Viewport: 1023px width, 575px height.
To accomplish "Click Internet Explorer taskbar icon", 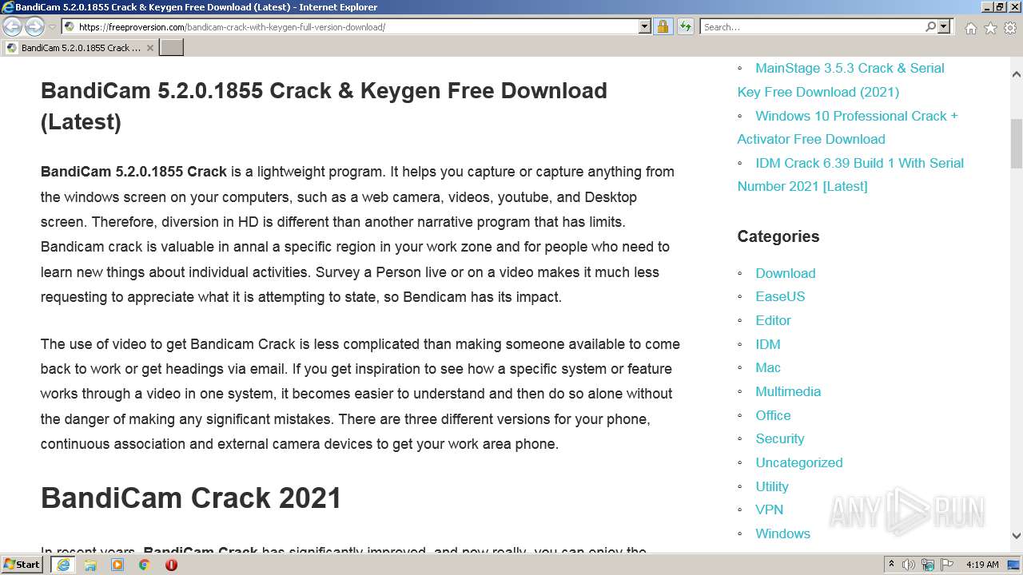I will [63, 565].
